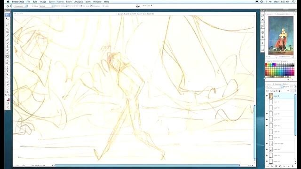The height and width of the screenshot is (169, 301).
Task: Select the Type tool
Action: click(8, 71)
